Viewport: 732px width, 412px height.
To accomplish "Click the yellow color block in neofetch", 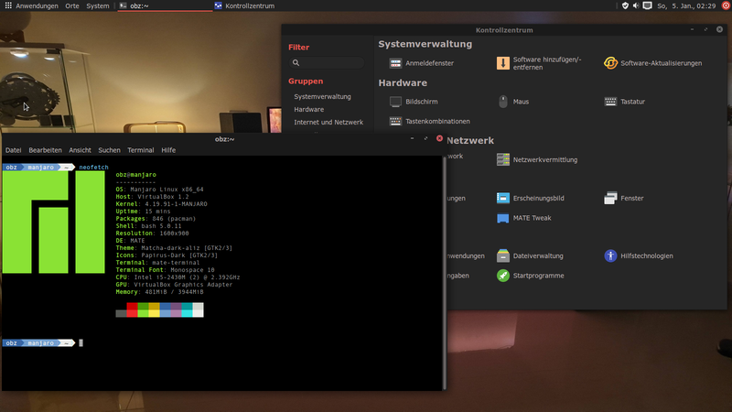I will (x=154, y=309).
